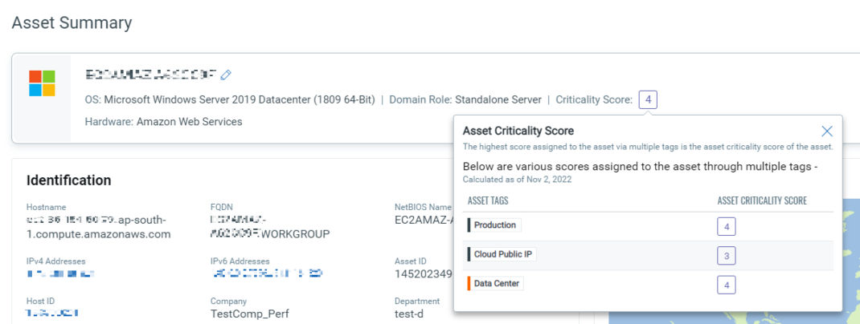Image resolution: width=860 pixels, height=324 pixels.
Task: Click the dark color bar of Production tag
Action: tap(469, 225)
